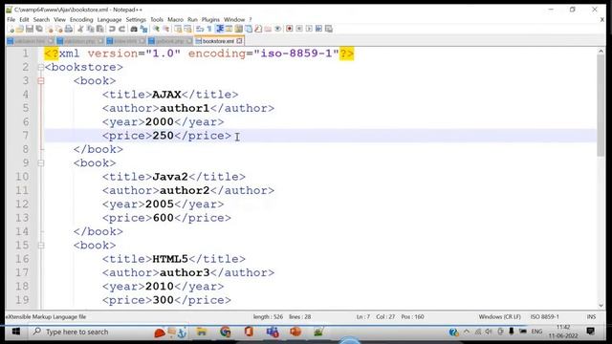Click the Save All toolbar icon
Screen dimensions: 612x344
click(x=39, y=29)
